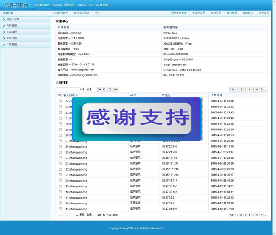The image size is (276, 235).
Task: Show 40 entries per page, top selector
Action: pyautogui.click(x=104, y=90)
